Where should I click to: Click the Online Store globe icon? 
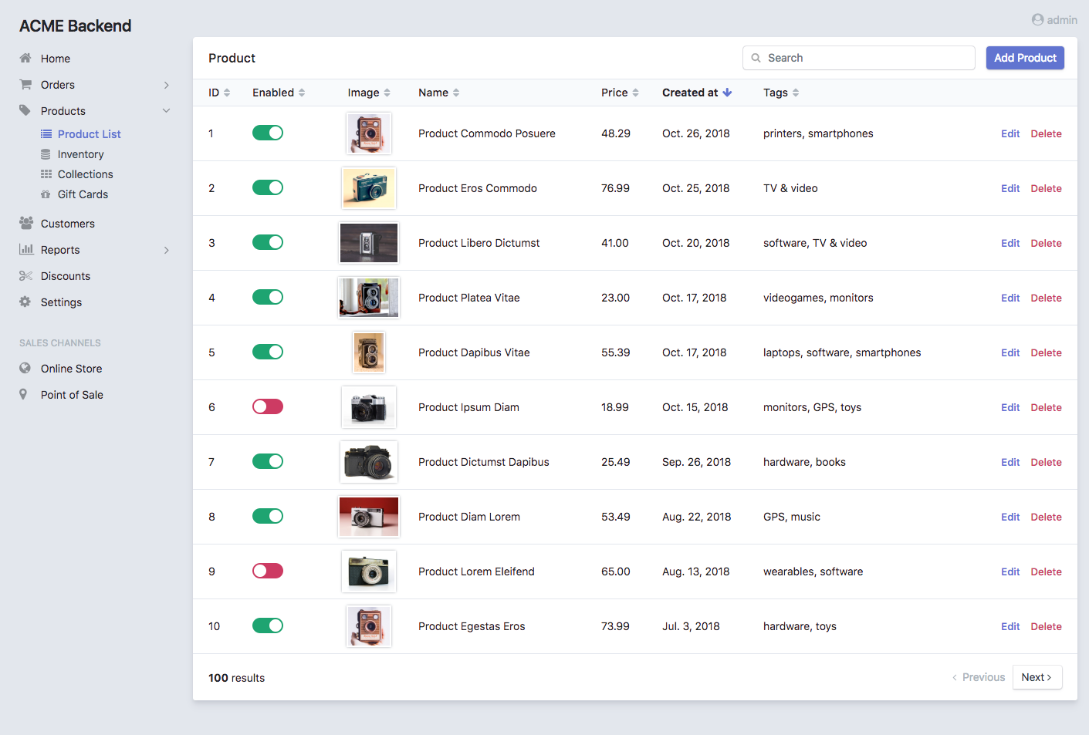click(25, 369)
